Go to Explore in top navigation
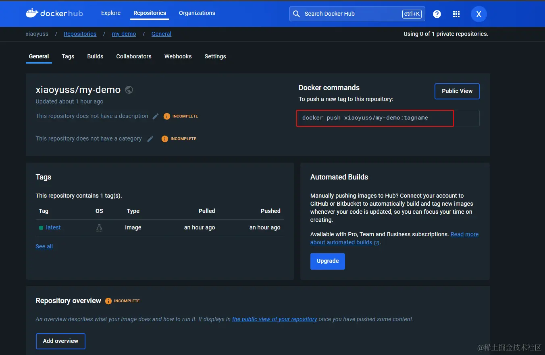Image resolution: width=545 pixels, height=355 pixels. (111, 13)
